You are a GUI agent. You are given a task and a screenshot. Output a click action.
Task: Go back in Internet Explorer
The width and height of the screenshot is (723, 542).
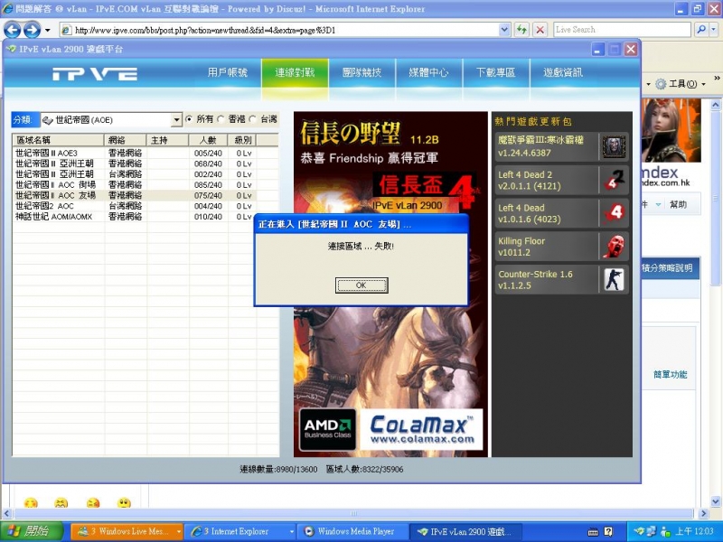[x=12, y=31]
